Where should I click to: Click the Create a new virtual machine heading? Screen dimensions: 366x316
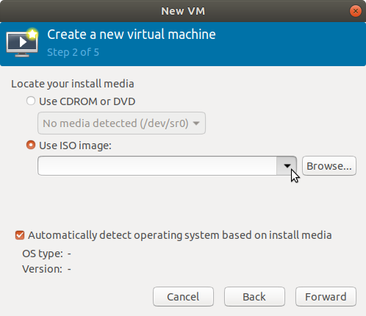click(x=132, y=35)
